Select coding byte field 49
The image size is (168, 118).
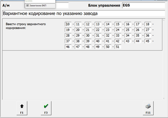98,47
